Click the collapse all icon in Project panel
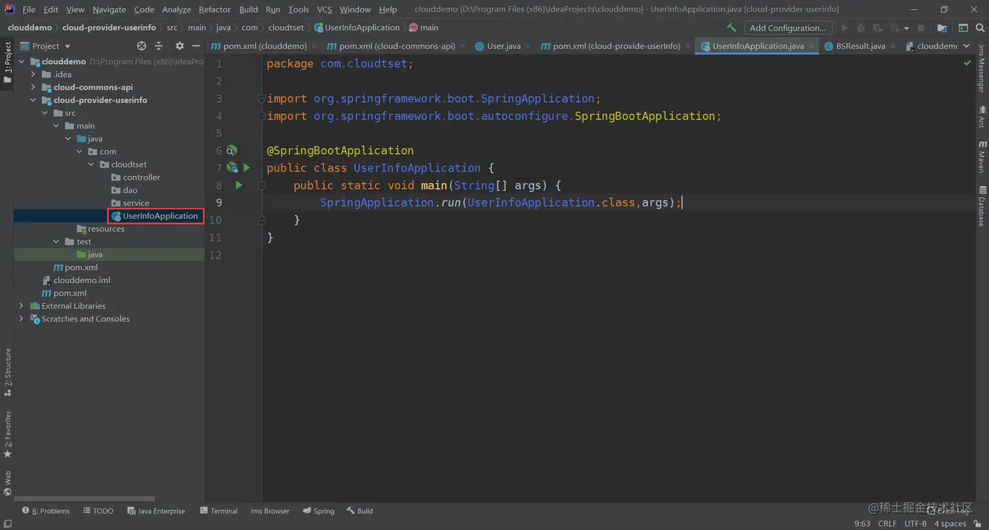Image resolution: width=989 pixels, height=530 pixels. pos(159,46)
